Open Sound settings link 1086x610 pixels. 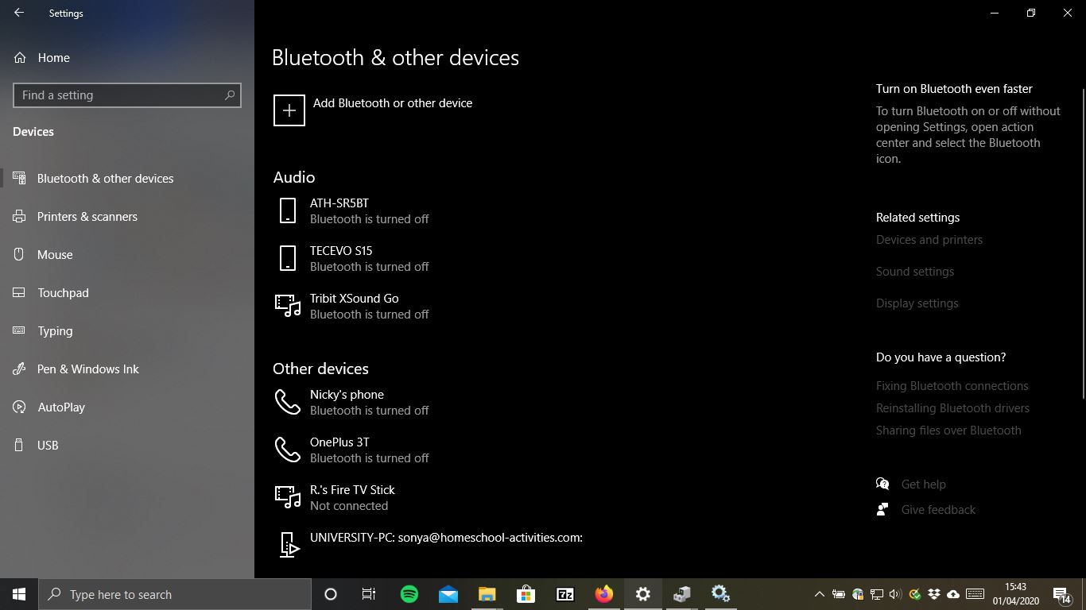915,272
